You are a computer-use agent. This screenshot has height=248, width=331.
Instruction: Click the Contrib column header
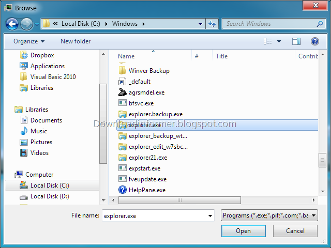[x=308, y=56]
